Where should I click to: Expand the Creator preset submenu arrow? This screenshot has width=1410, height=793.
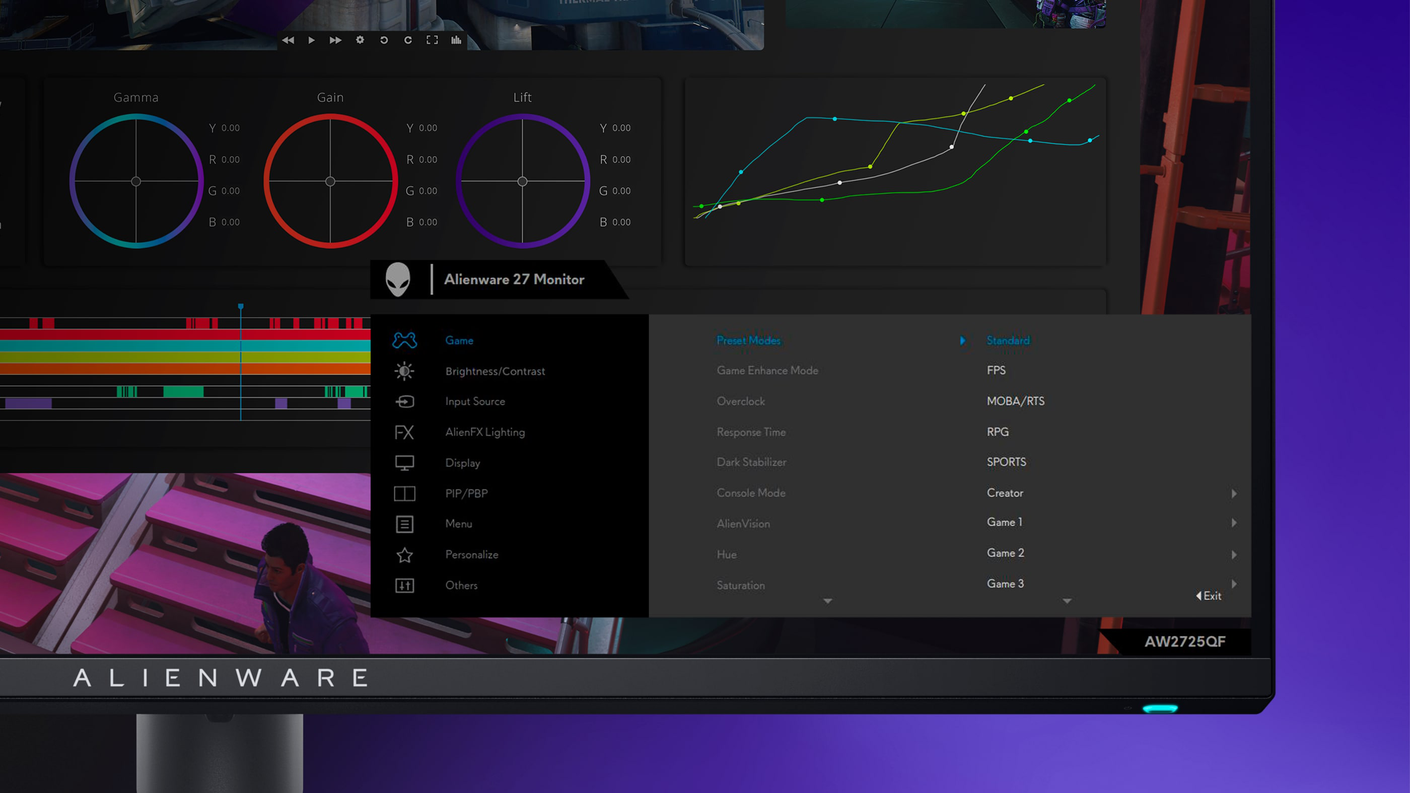[x=1234, y=493]
